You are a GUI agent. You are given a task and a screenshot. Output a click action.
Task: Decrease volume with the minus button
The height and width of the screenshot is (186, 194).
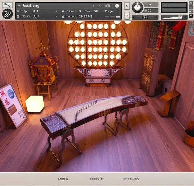click(x=163, y=17)
